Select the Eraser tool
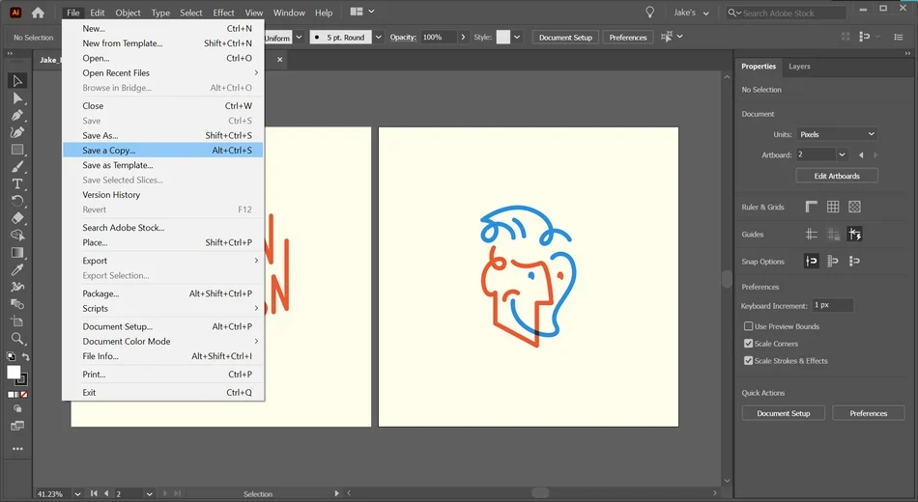The width and height of the screenshot is (918, 502). pyautogui.click(x=17, y=218)
